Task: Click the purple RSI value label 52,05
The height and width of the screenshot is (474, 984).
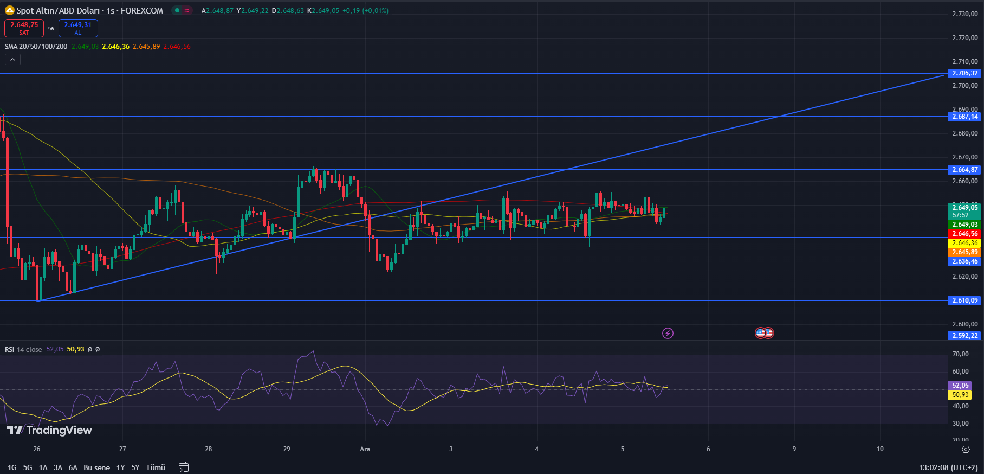Action: 960,386
